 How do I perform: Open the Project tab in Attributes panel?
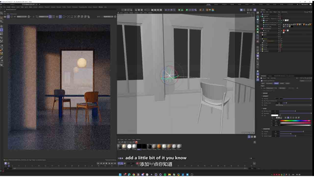click(x=288, y=83)
